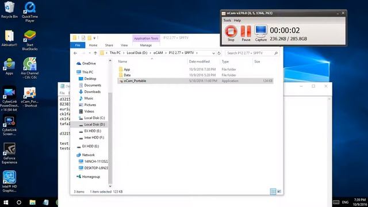Viewport: 368px width, 207px height.
Task: Pause the oCam recording
Action: click(x=246, y=33)
